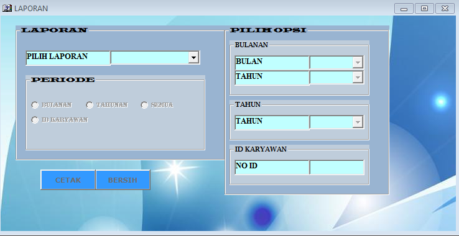Select the ID KARYAWAN radio button

point(35,120)
